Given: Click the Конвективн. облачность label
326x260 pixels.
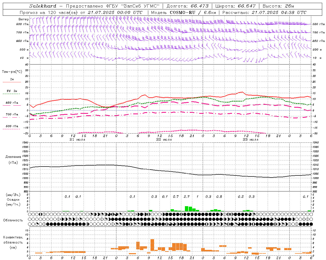Looking at the screenshot, I should click(x=13, y=240).
